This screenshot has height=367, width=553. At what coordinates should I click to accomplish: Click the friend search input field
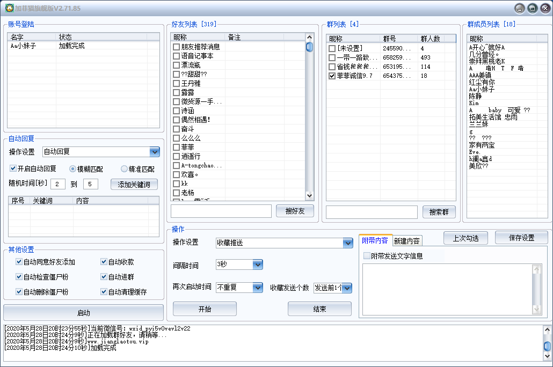pyautogui.click(x=221, y=211)
